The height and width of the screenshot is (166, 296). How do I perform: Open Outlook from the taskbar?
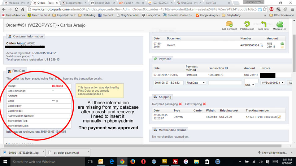point(101,162)
